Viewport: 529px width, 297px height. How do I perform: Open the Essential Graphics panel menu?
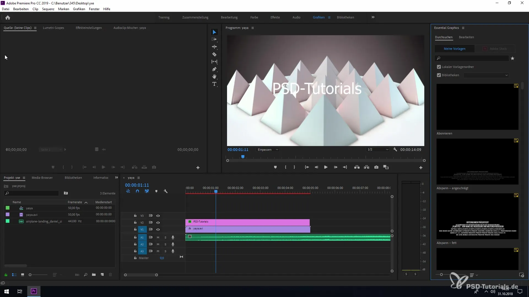[463, 28]
